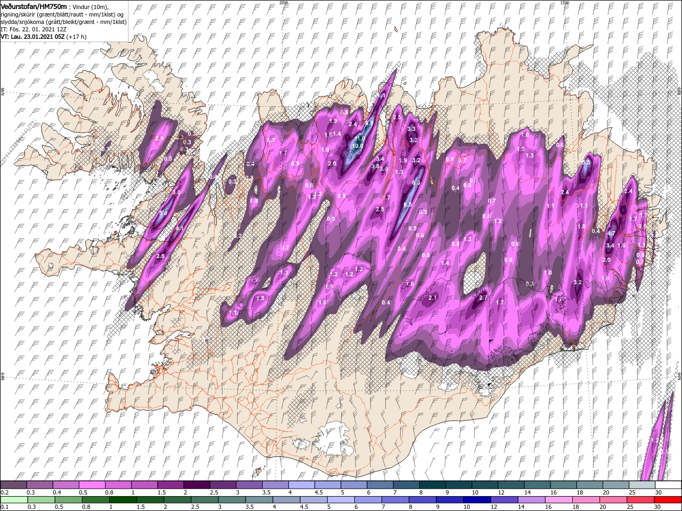
Task: Click the 11.9 precipitation value on the map
Action: click(x=360, y=138)
